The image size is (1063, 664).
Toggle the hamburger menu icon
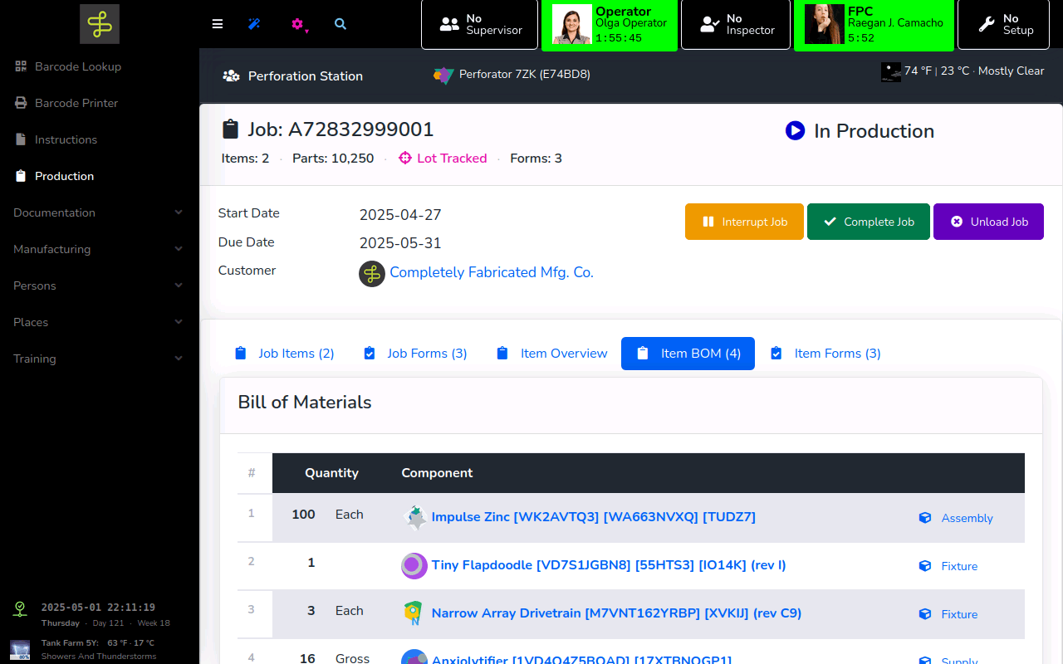coord(218,24)
